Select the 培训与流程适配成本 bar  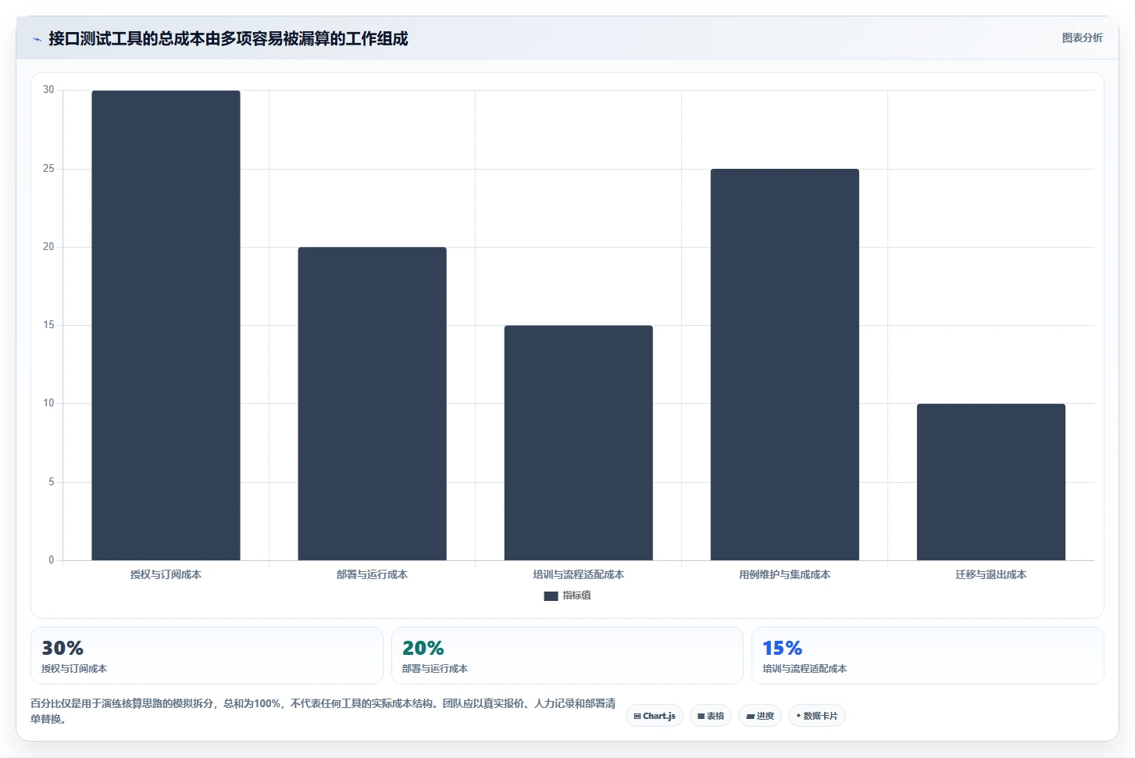578,442
